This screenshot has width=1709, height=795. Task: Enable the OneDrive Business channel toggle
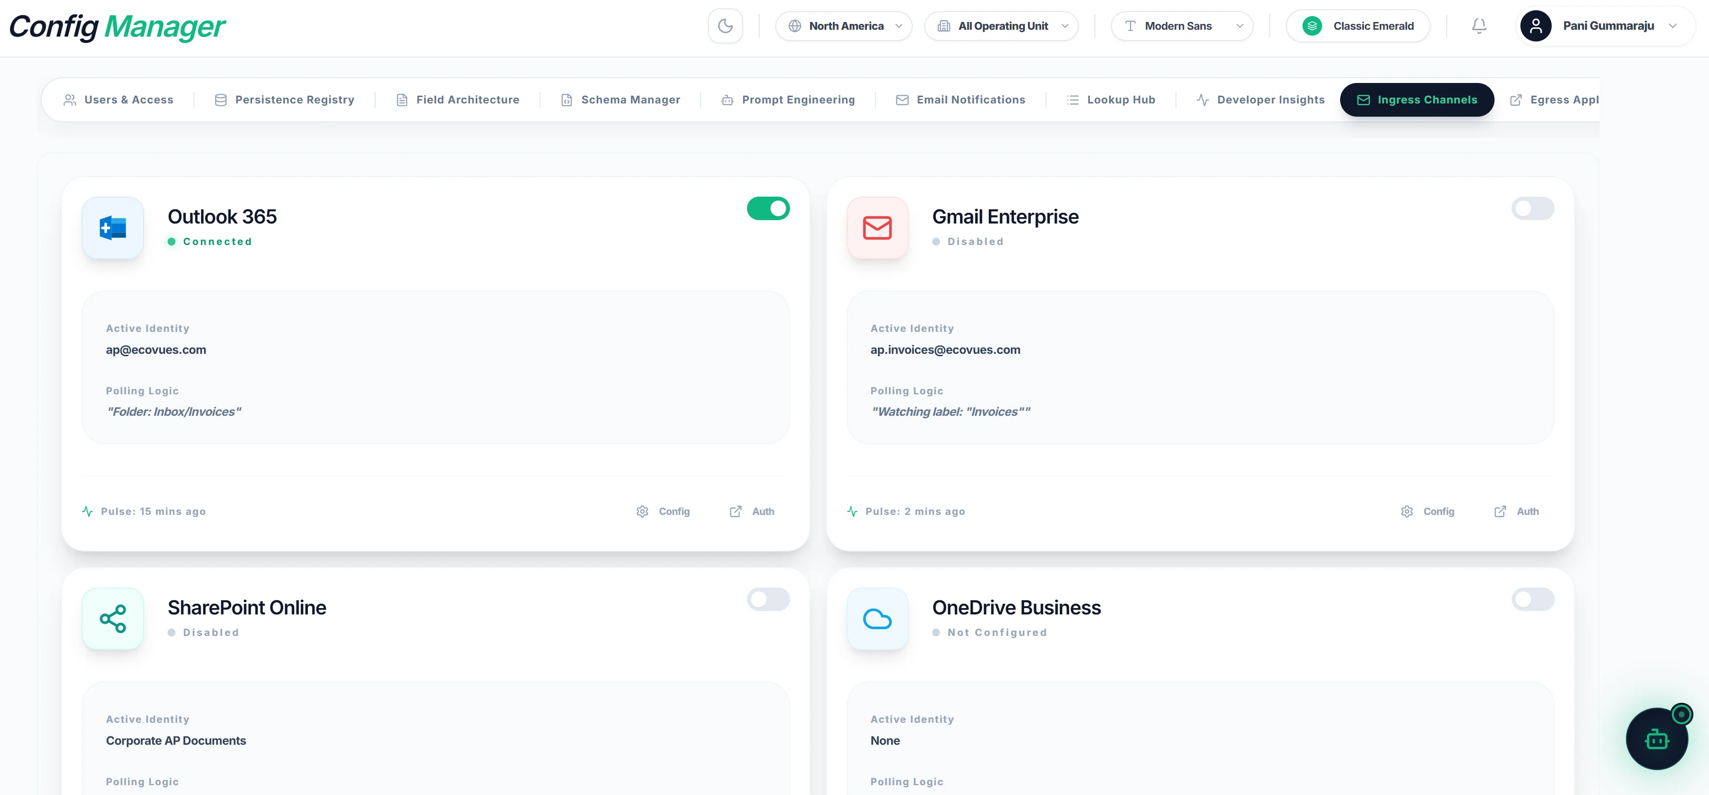(x=1533, y=600)
